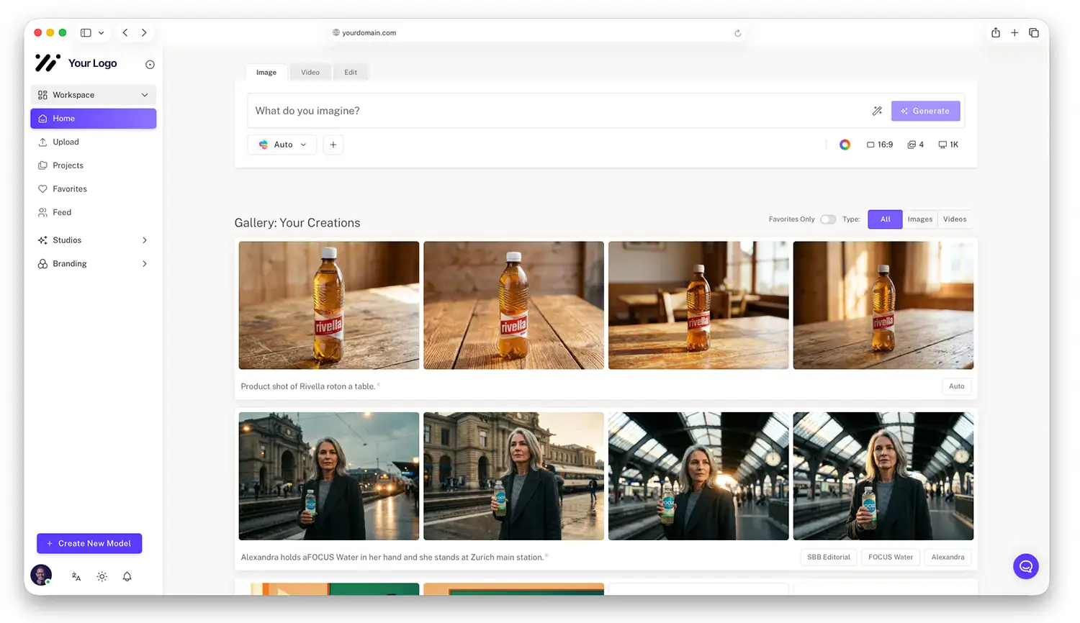
Task: Click the Generate button
Action: tap(925, 111)
